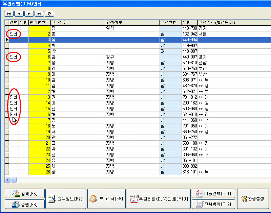This screenshot has width=271, height=213.
Task: Open 검색[F5] search button
Action: pyautogui.click(x=25, y=193)
